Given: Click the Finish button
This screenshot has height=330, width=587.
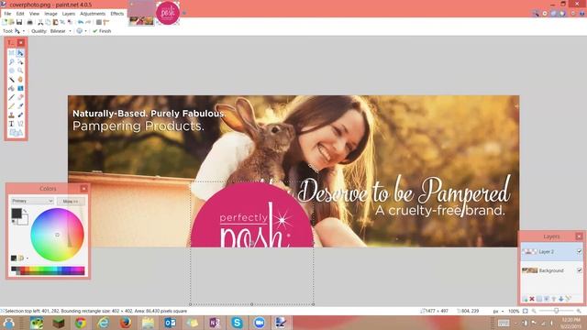Looking at the screenshot, I should pyautogui.click(x=102, y=31).
